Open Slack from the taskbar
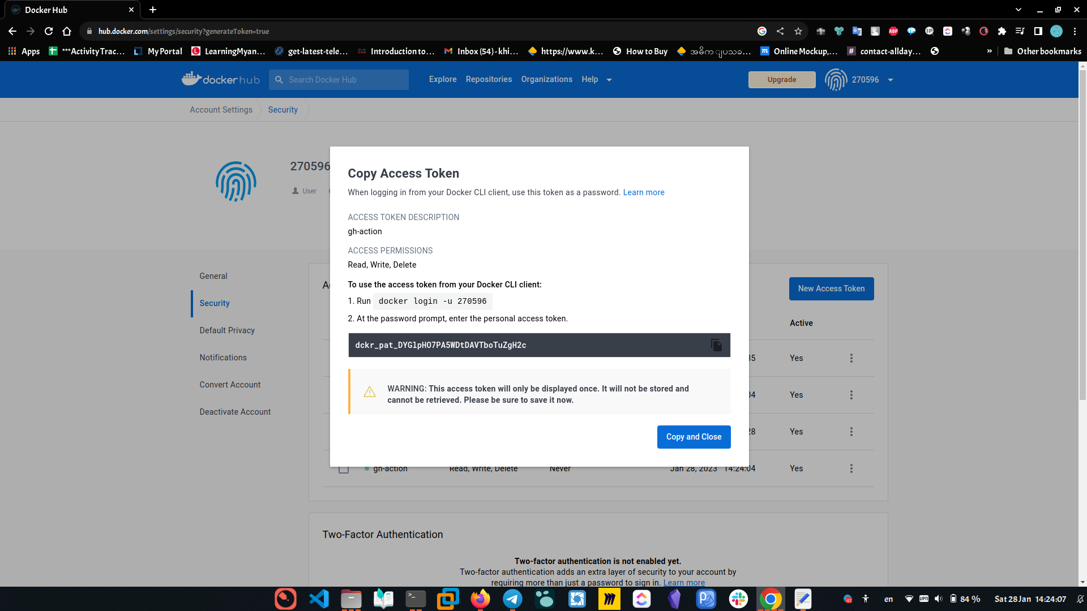 pos(738,599)
